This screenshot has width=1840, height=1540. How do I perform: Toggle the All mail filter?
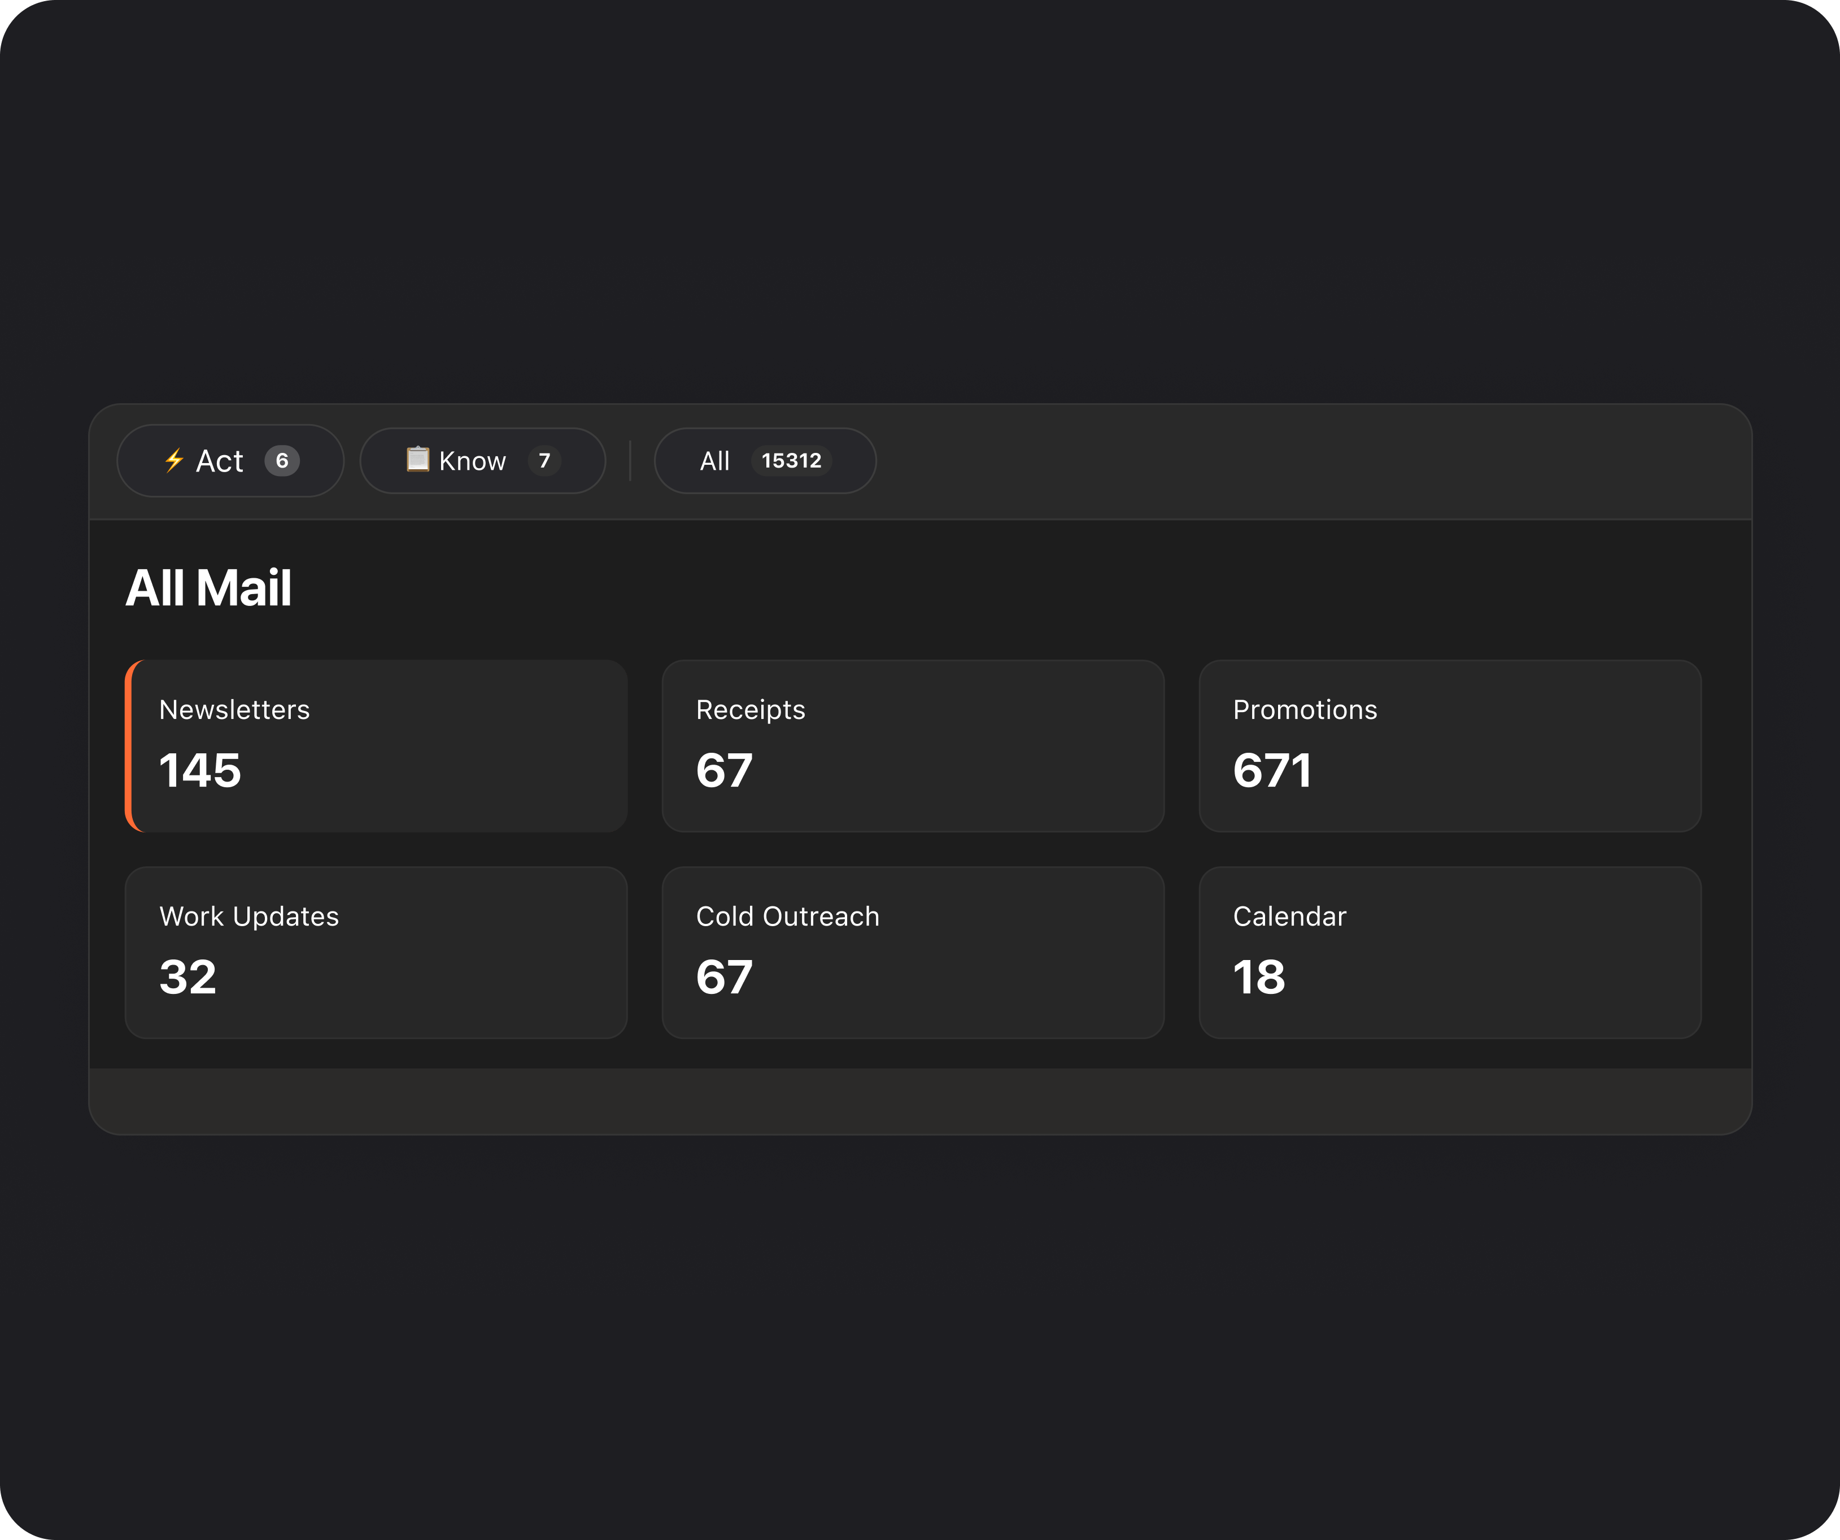765,461
